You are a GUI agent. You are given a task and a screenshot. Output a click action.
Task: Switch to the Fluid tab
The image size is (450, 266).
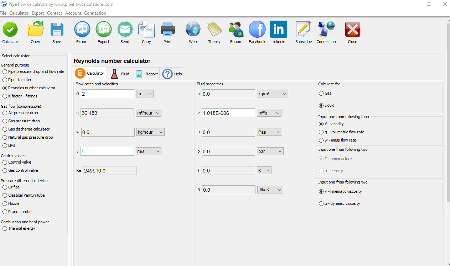120,74
